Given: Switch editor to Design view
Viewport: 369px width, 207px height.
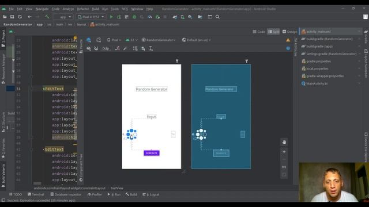Looking at the screenshot, I should (x=289, y=32).
